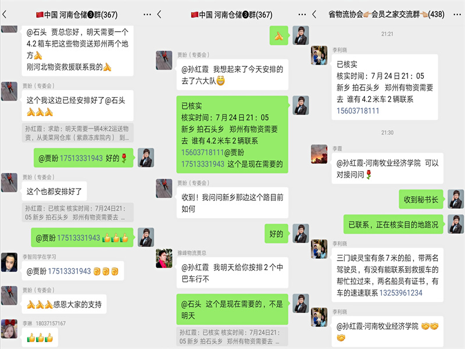Tap quoted 已核实 reply under 这个也都安排好了
This screenshot has height=349, width=465.
pyautogui.click(x=77, y=212)
